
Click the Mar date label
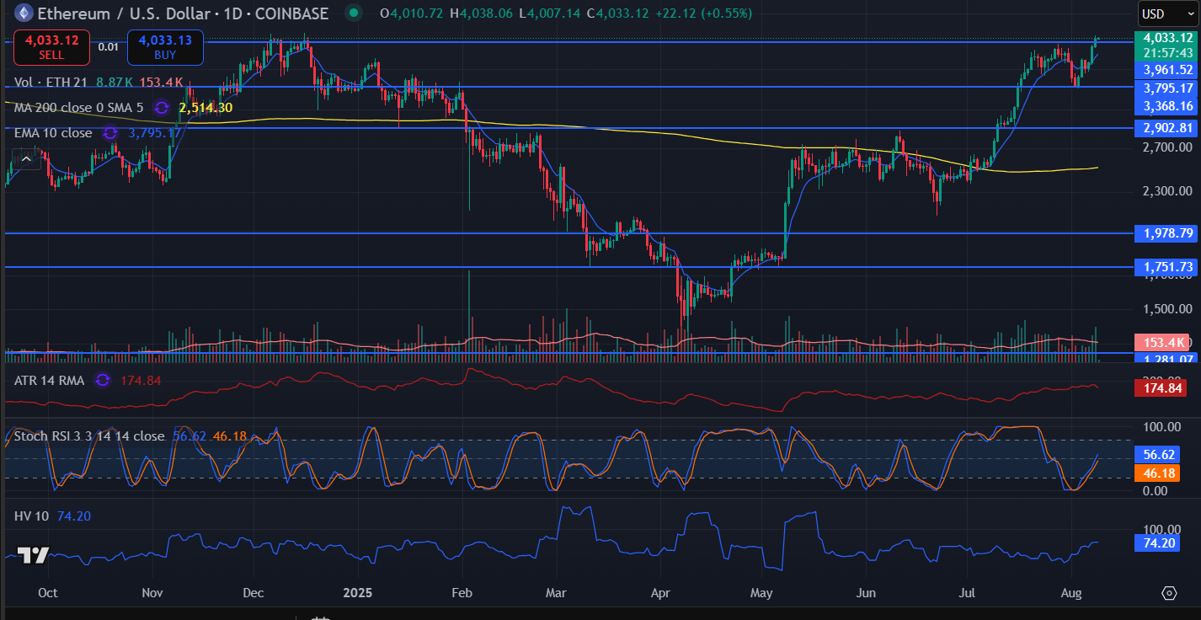coord(556,593)
